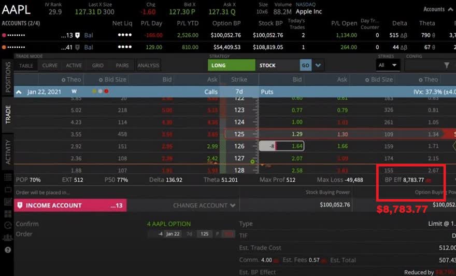Image resolution: width=456 pixels, height=276 pixels.
Task: Open the STOCK strategy selector
Action: point(277,65)
